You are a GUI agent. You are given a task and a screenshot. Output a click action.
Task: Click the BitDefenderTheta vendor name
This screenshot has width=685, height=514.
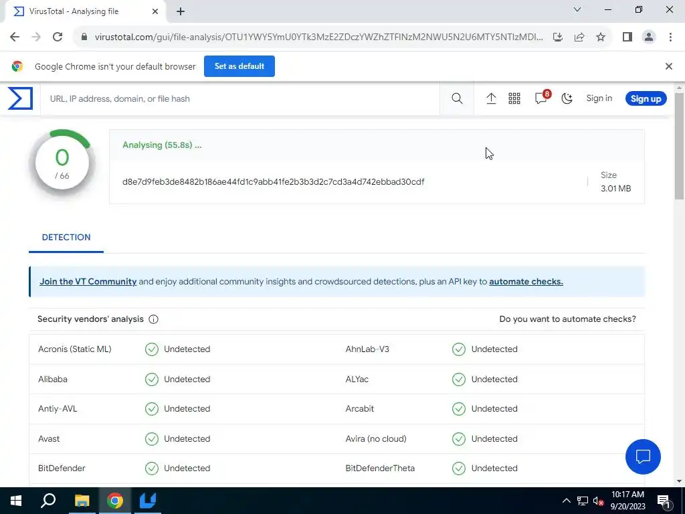(x=380, y=468)
